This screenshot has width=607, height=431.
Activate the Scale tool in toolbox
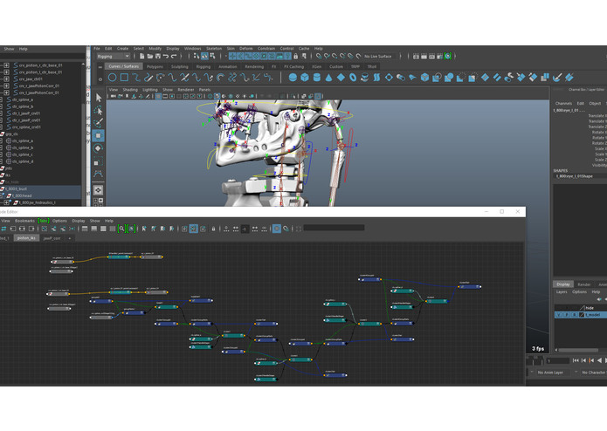(x=99, y=161)
